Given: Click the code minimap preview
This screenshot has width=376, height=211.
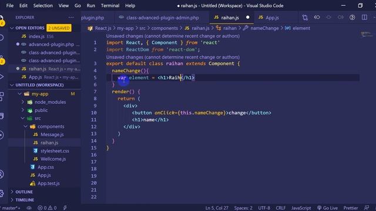Looking at the screenshot, I should point(367,35).
